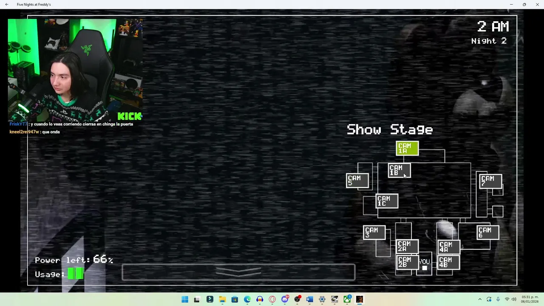
Task: Switch to CAM 7 camera
Action: (490, 181)
